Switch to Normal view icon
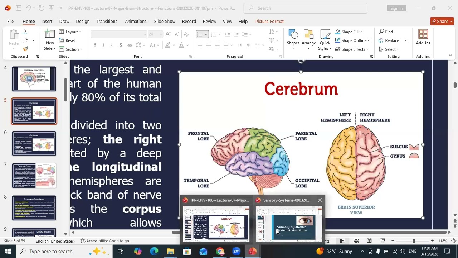 (x=342, y=241)
